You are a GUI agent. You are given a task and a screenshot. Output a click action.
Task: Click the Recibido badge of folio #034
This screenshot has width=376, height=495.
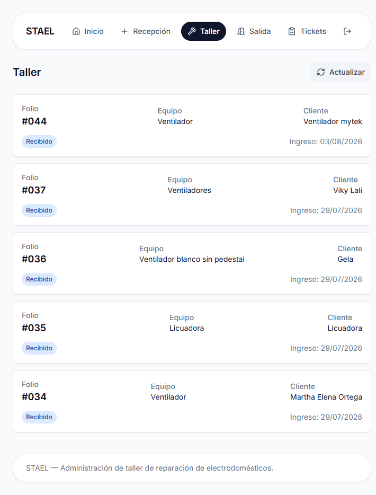[39, 417]
